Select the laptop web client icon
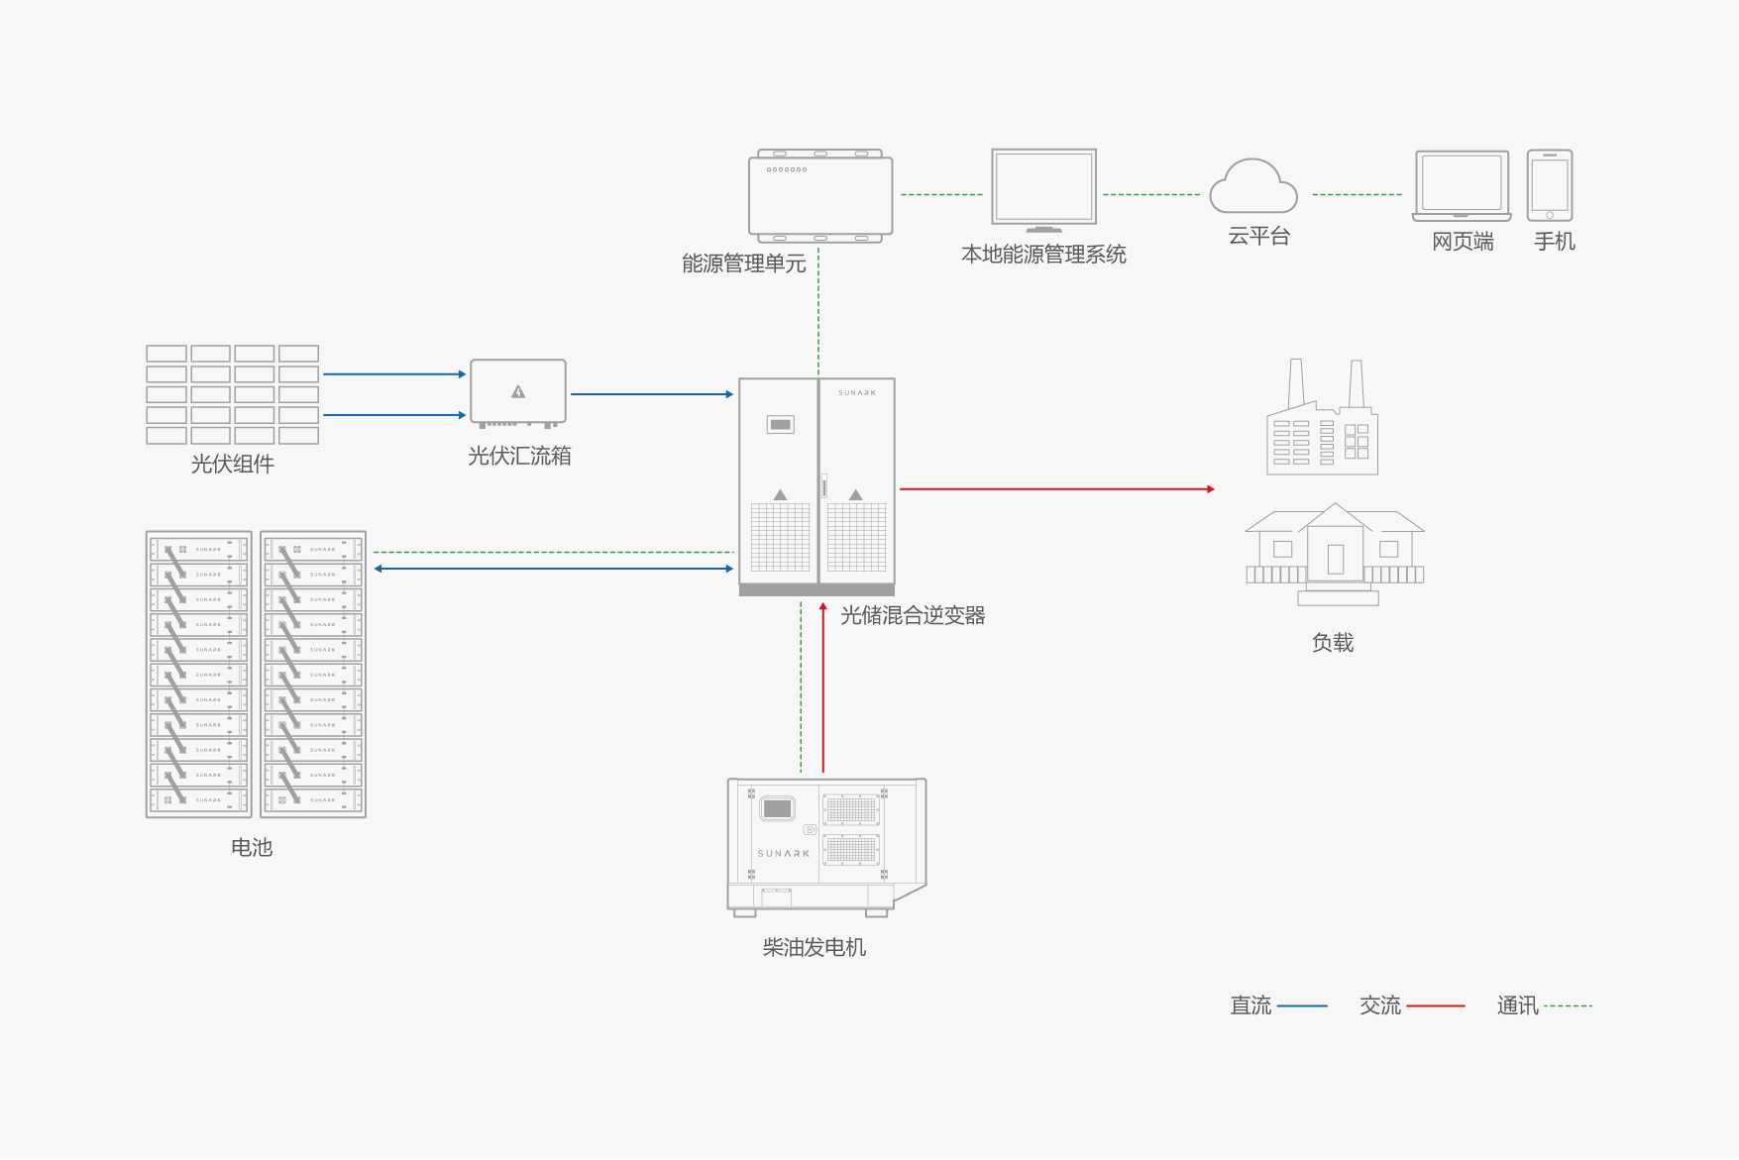Image resolution: width=1739 pixels, height=1160 pixels. [1462, 186]
